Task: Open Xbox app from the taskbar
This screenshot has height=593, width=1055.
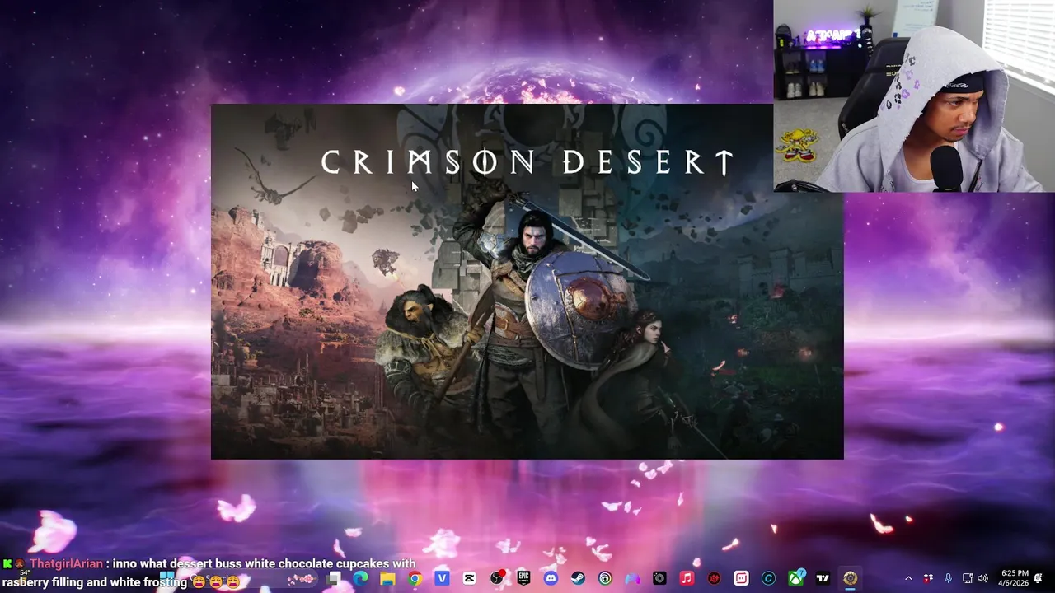Action: coord(795,579)
